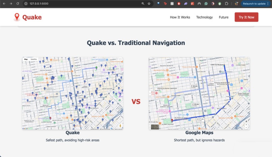The image size is (272, 157).
Task: Open the Extensions puzzle-piece menu
Action: tap(226, 3)
